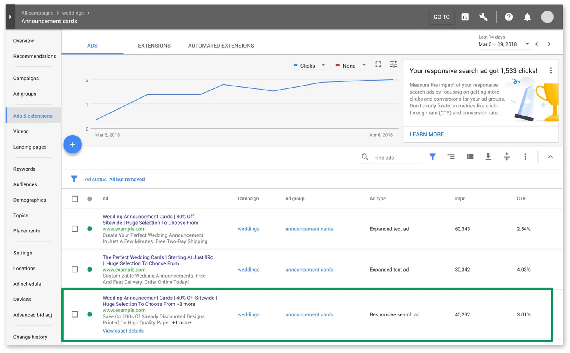The width and height of the screenshot is (570, 353).
Task: Open View asset details link
Action: click(x=123, y=331)
